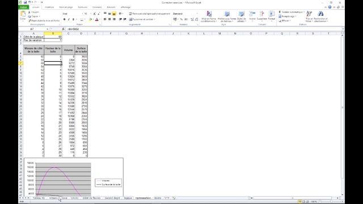
Task: Toggle align text right
Action: click(x=114, y=19)
